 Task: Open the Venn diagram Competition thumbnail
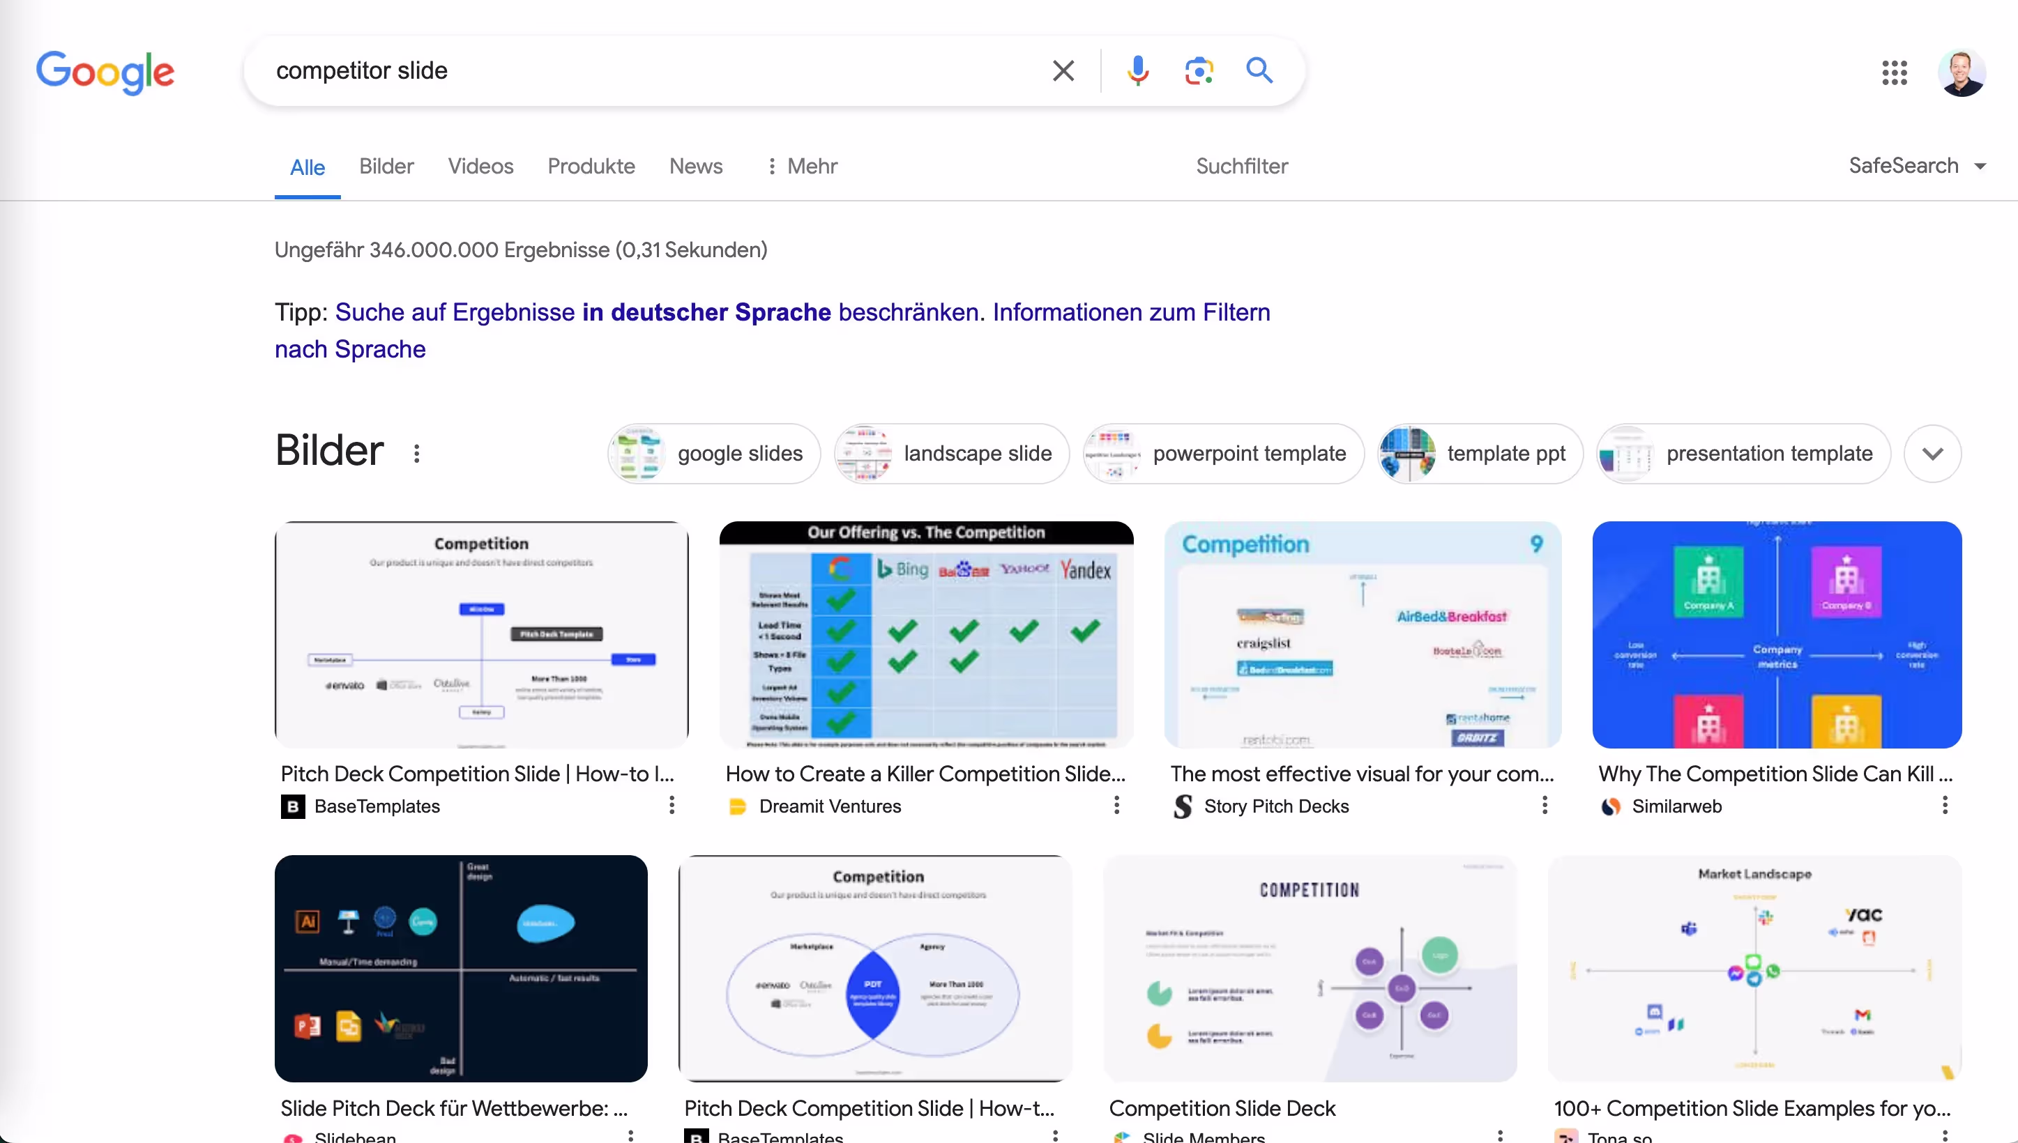pyautogui.click(x=874, y=968)
